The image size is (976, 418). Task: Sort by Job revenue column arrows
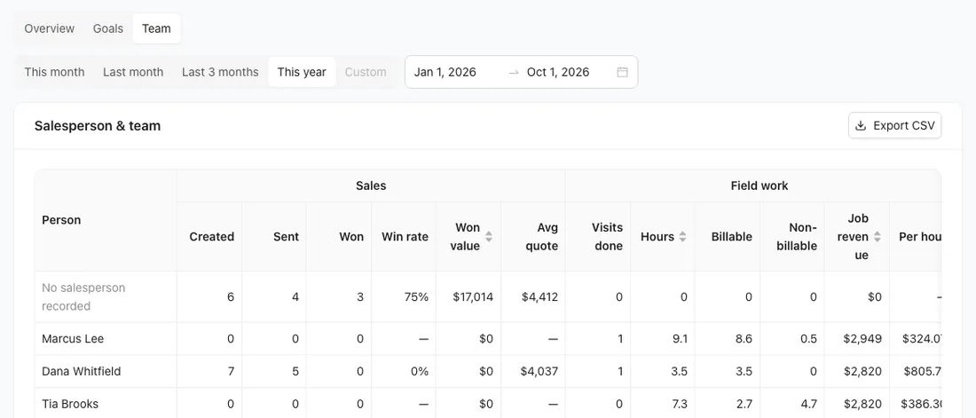(877, 237)
